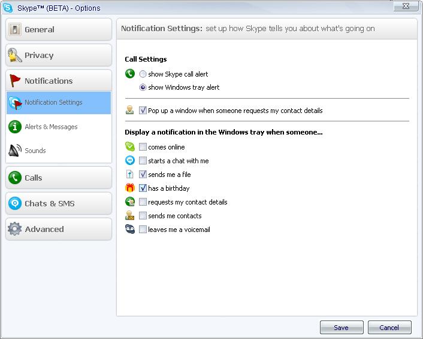Click the Skype logo icon in title bar
The width and height of the screenshot is (423, 339).
[x=8, y=8]
